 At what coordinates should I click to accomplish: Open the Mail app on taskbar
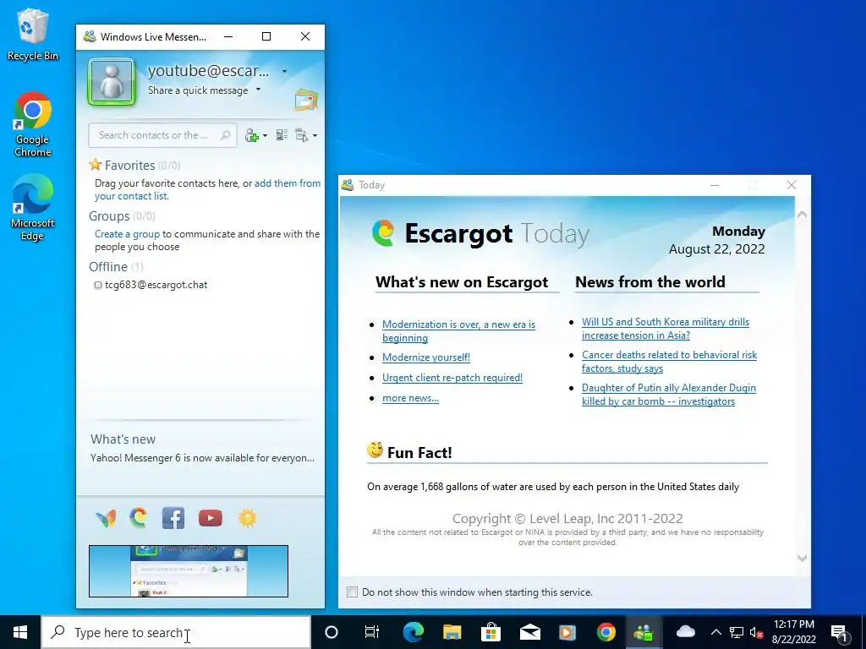coord(529,632)
